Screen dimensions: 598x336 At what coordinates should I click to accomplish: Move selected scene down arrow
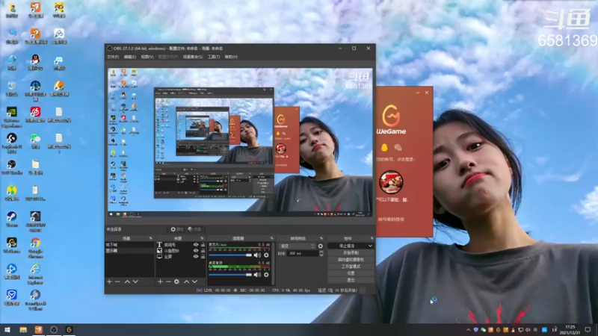click(x=135, y=281)
